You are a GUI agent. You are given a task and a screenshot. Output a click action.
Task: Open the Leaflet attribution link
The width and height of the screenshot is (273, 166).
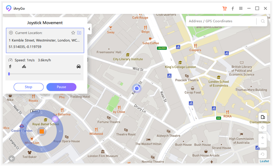pos(264,161)
